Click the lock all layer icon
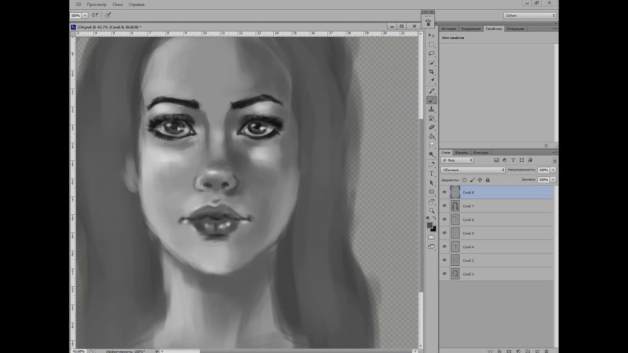The width and height of the screenshot is (628, 353). (x=487, y=180)
